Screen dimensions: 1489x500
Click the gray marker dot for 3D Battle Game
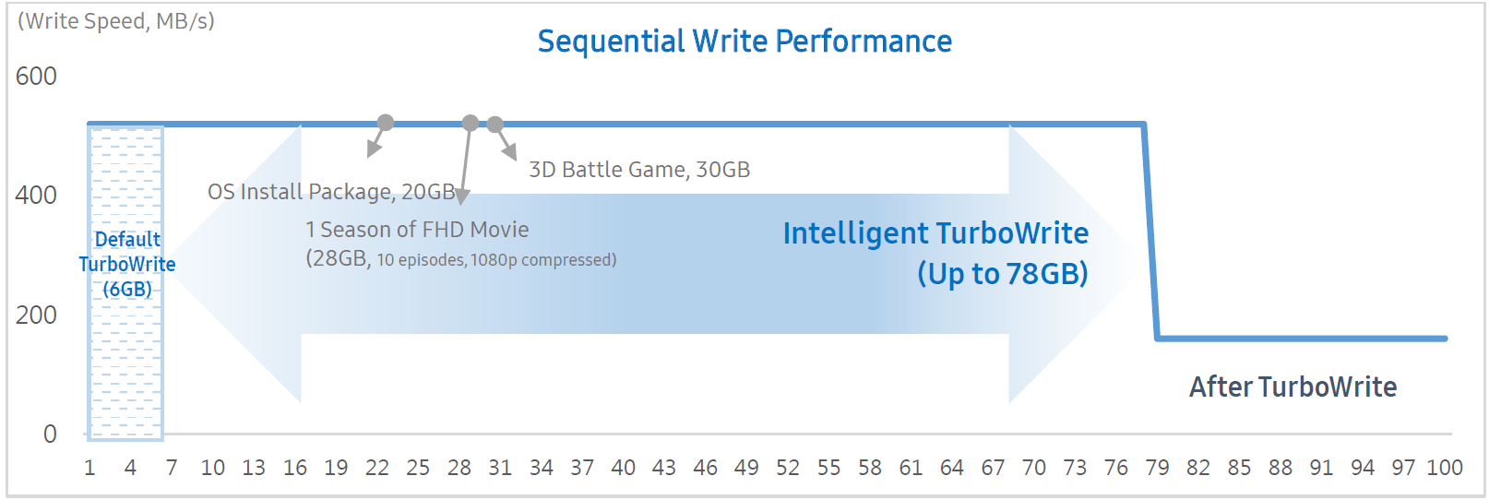point(495,124)
